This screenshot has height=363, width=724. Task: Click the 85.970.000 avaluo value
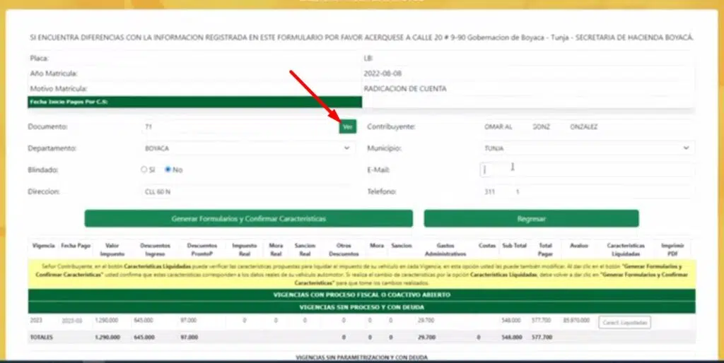[577, 320]
